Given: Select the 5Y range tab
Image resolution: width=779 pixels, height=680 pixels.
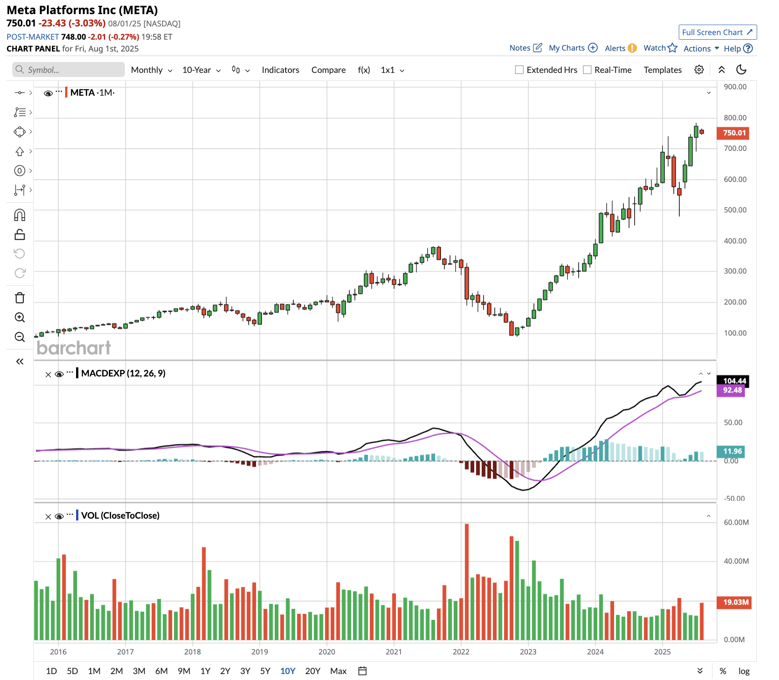Looking at the screenshot, I should 265,671.
